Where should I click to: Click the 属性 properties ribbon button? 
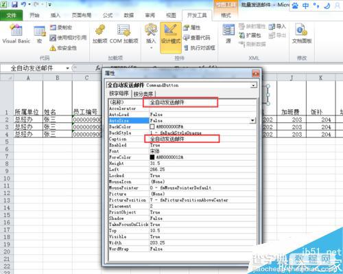[x=192, y=27]
